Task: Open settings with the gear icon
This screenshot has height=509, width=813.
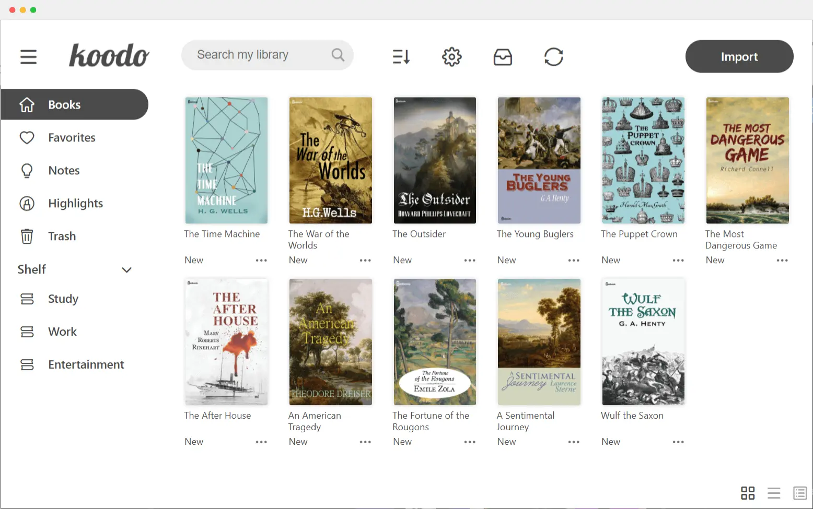Action: tap(452, 56)
